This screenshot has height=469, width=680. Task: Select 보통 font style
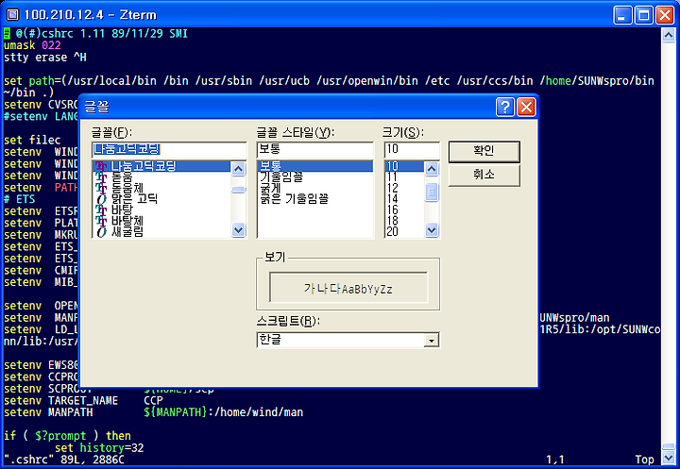point(314,166)
